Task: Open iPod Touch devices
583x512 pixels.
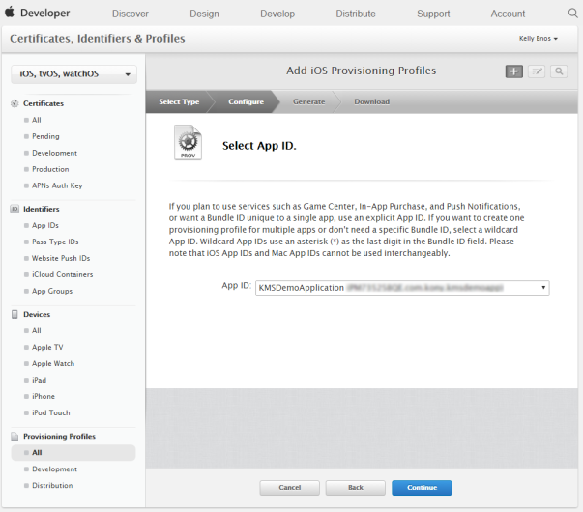Action: pos(51,412)
